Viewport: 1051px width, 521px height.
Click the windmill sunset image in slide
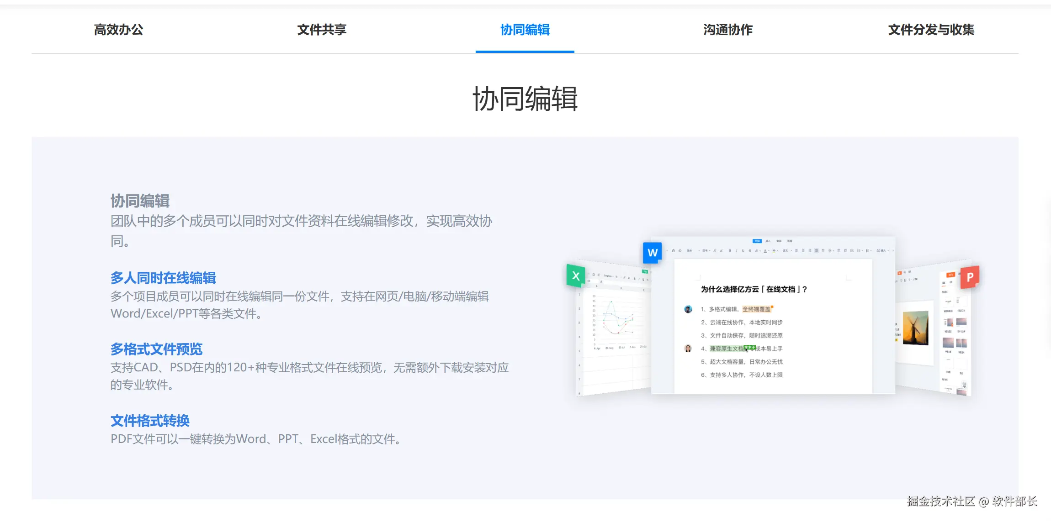(x=915, y=328)
